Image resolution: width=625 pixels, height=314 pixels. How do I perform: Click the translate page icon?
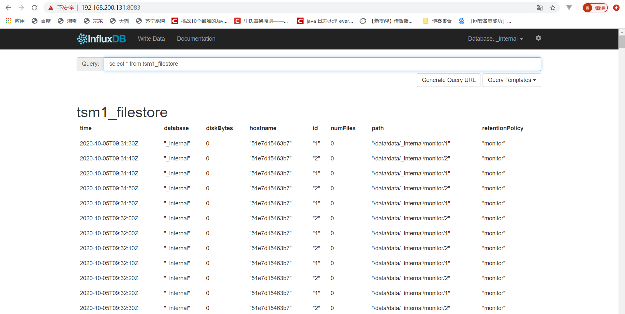pyautogui.click(x=540, y=8)
